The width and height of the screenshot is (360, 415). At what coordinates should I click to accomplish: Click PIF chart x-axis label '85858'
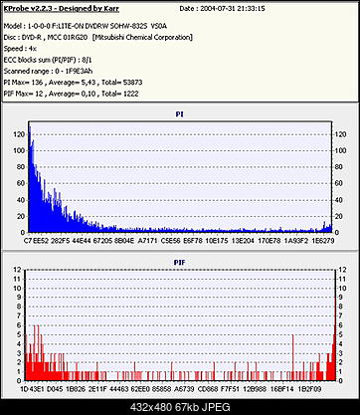(162, 389)
